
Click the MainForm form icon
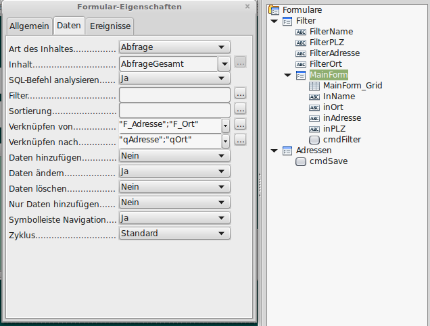301,75
